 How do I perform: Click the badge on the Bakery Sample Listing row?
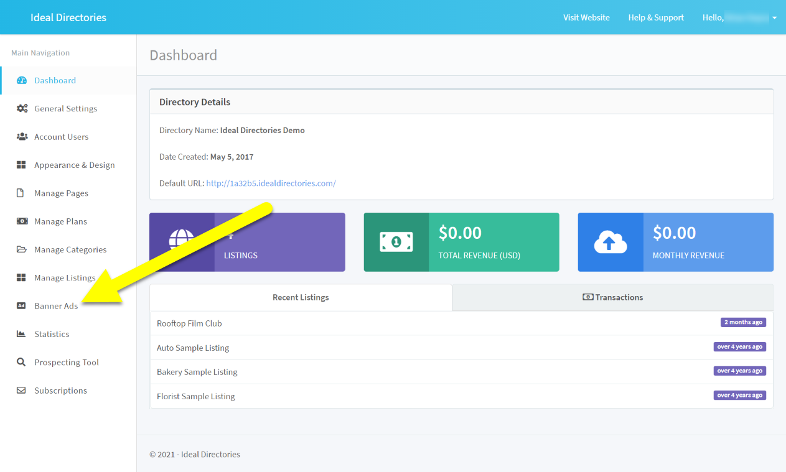click(x=740, y=371)
